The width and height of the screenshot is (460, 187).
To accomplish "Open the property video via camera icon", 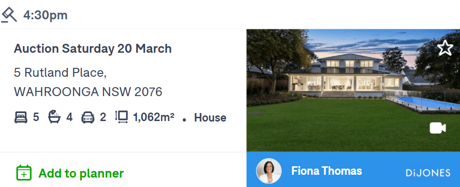I will click(x=438, y=128).
